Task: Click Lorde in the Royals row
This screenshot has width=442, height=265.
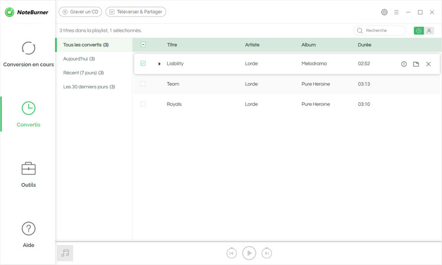Action: (251, 104)
